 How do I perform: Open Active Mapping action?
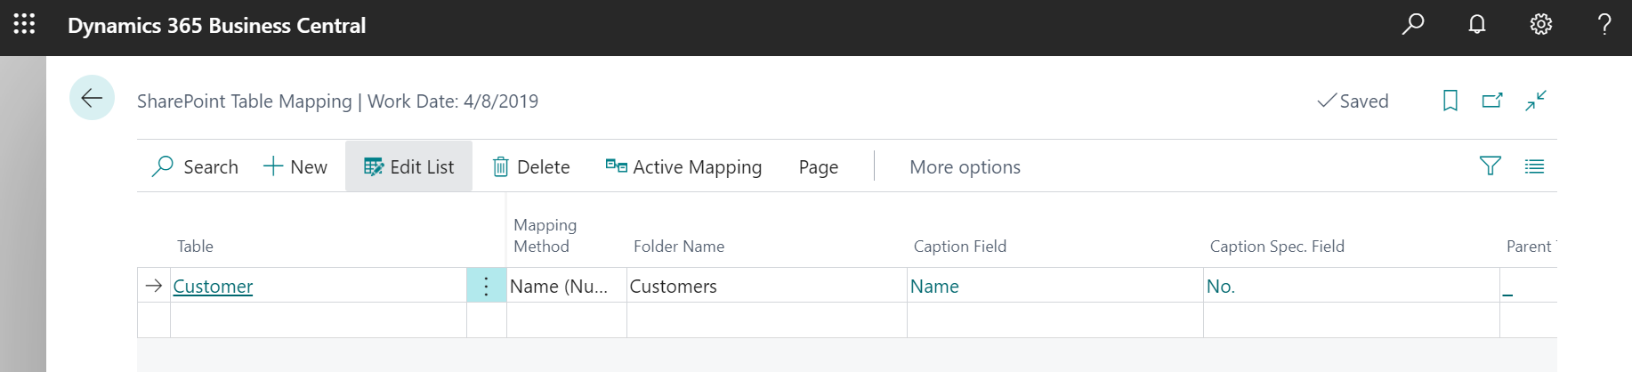683,166
